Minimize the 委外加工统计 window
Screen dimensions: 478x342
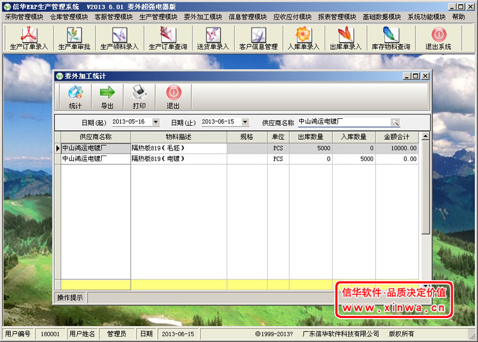click(x=407, y=76)
